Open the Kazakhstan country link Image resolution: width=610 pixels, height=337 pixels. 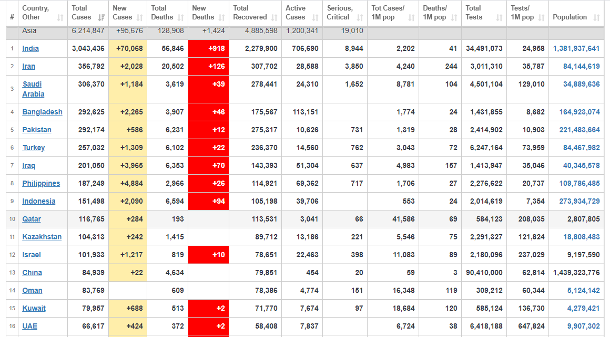42,237
